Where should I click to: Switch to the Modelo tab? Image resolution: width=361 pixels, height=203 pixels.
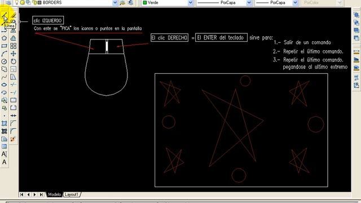coord(54,195)
